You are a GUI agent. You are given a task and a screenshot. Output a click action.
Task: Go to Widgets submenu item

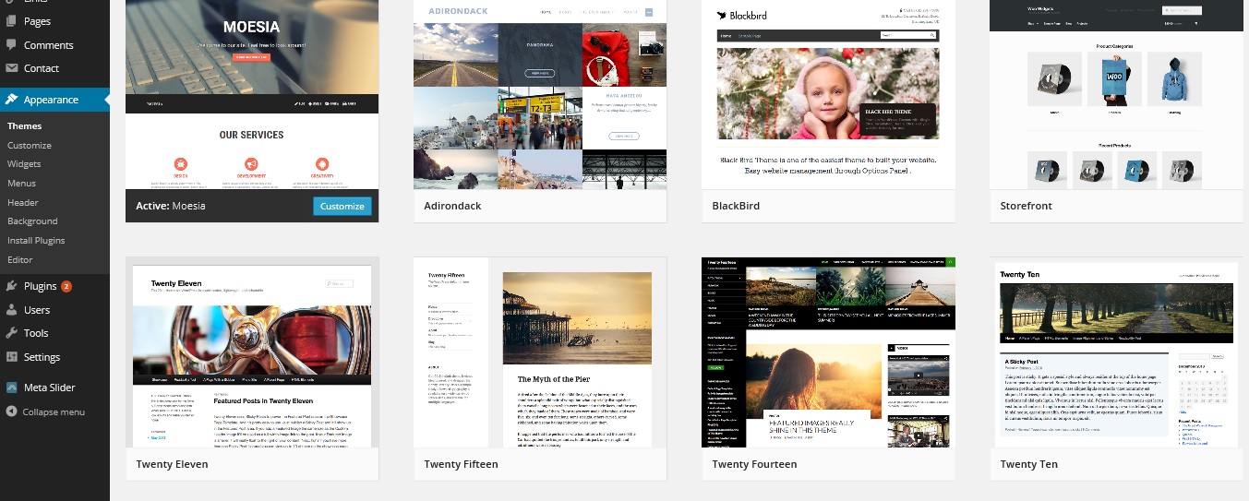(24, 164)
